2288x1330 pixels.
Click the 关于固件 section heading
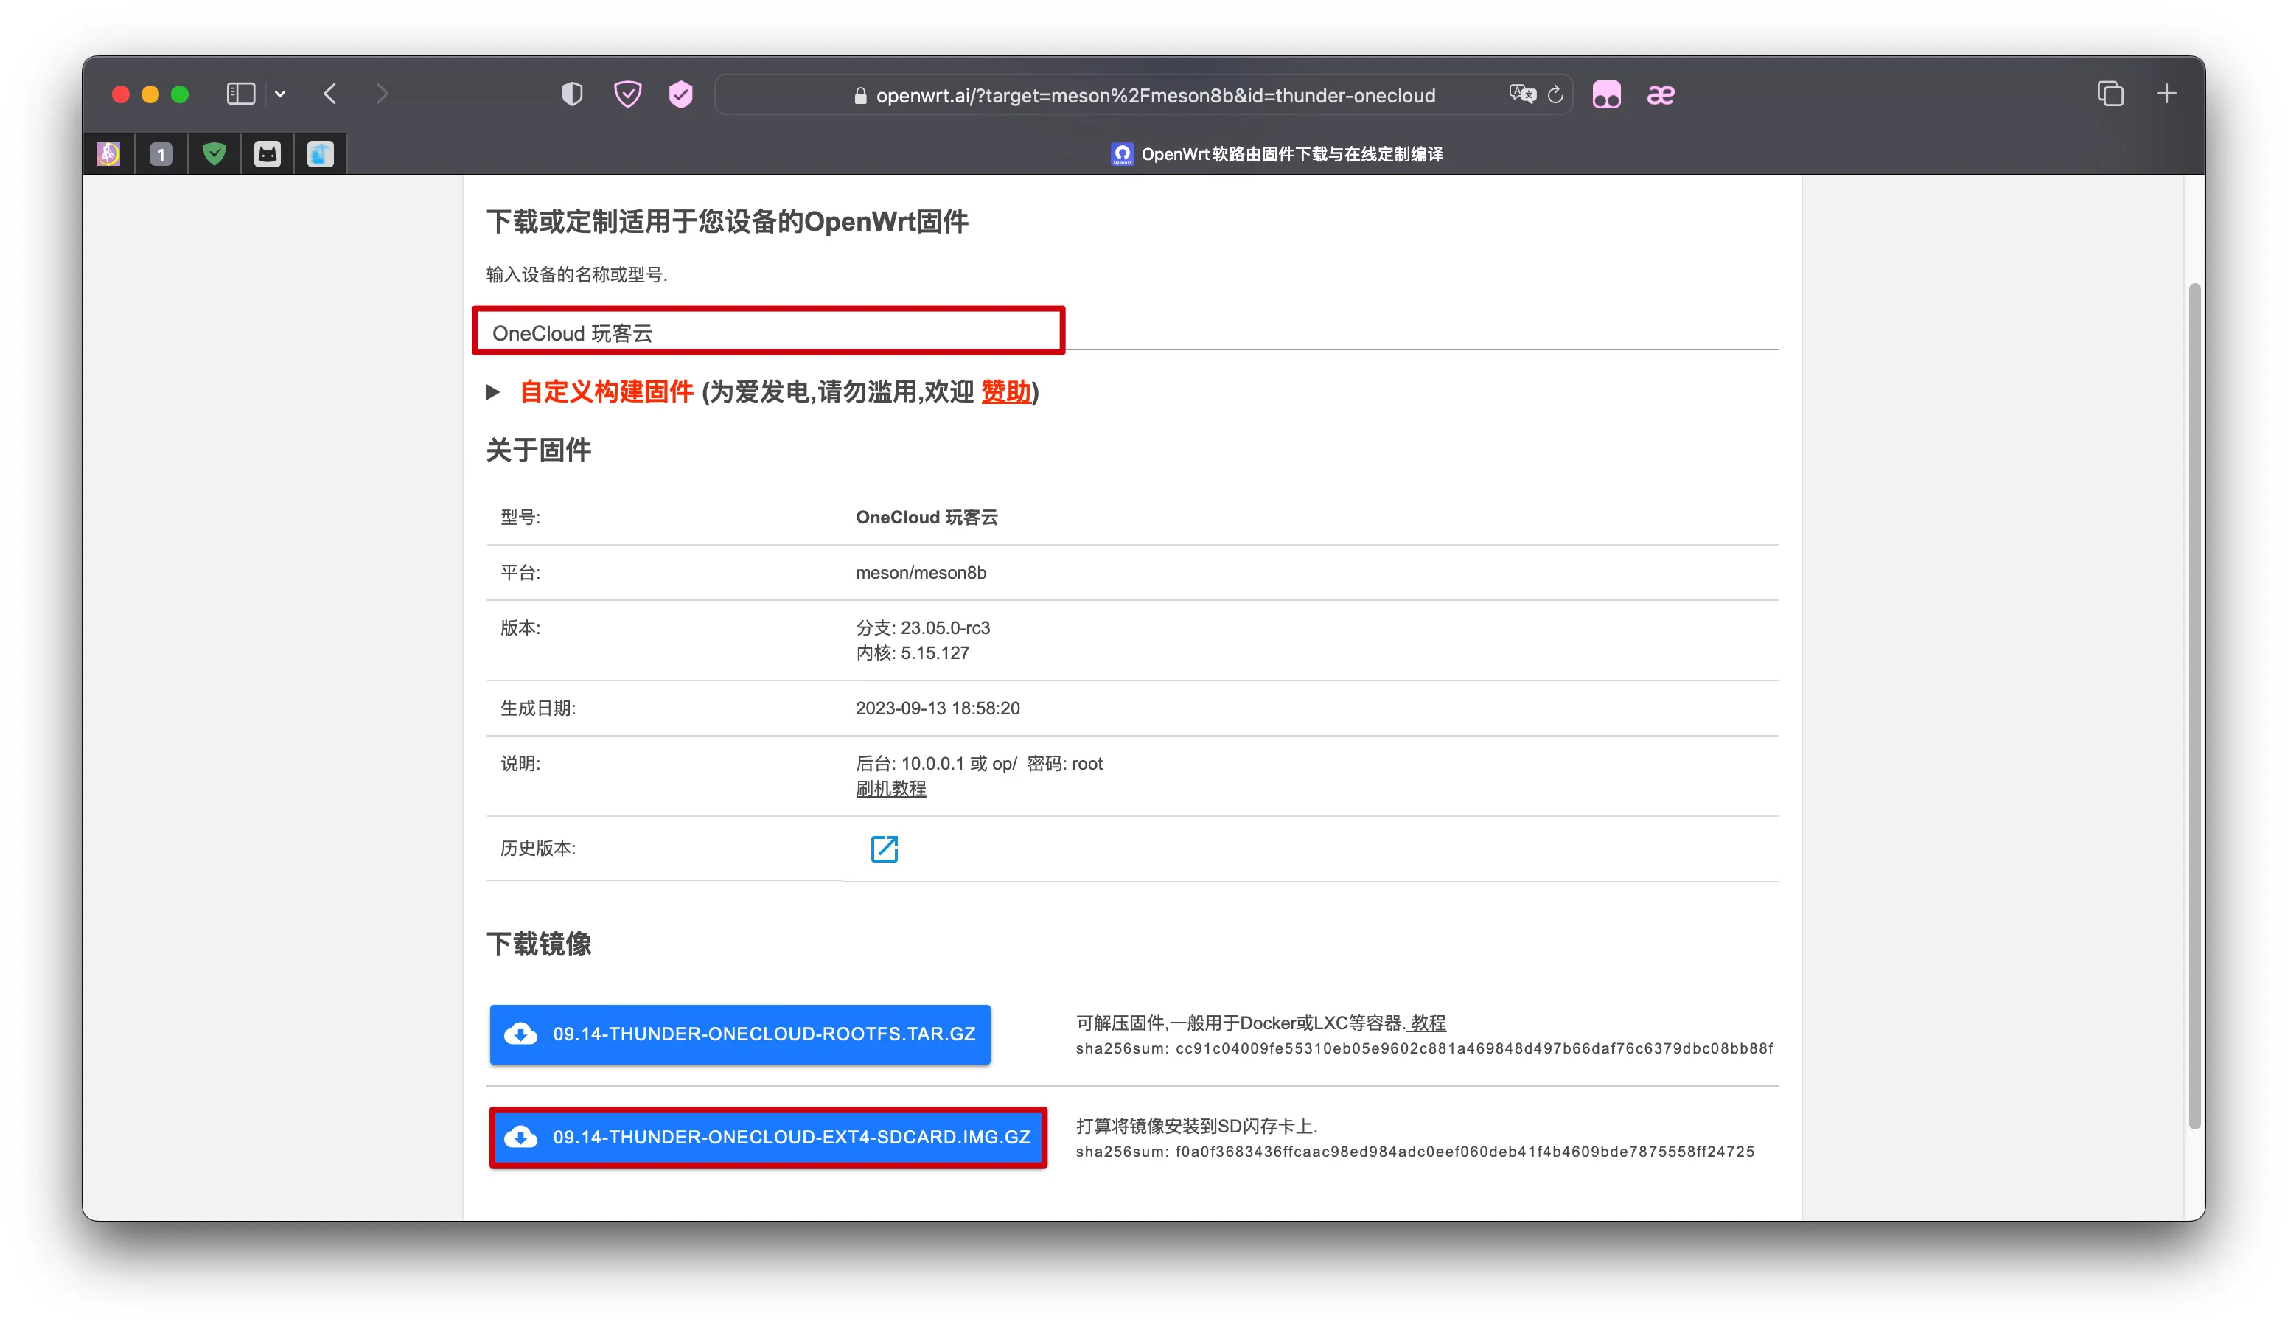coord(538,450)
